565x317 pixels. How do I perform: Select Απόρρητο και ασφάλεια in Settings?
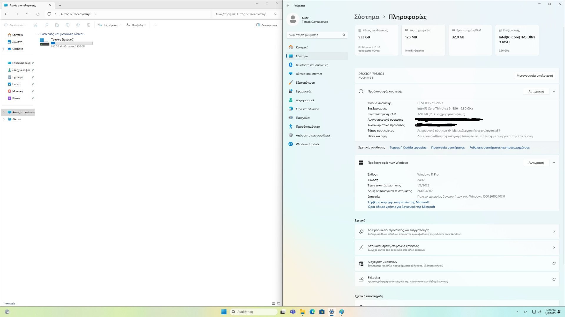[317, 135]
